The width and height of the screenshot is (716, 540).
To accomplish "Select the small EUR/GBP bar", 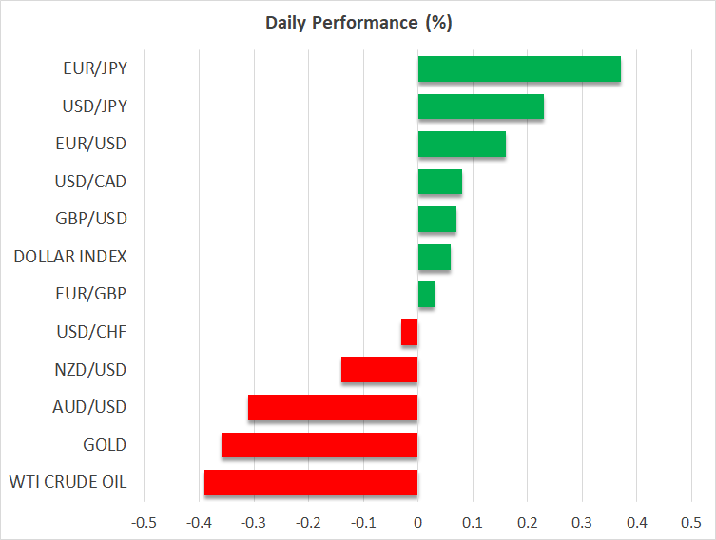I will [426, 295].
